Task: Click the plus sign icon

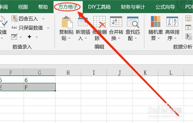Action: click(x=29, y=37)
